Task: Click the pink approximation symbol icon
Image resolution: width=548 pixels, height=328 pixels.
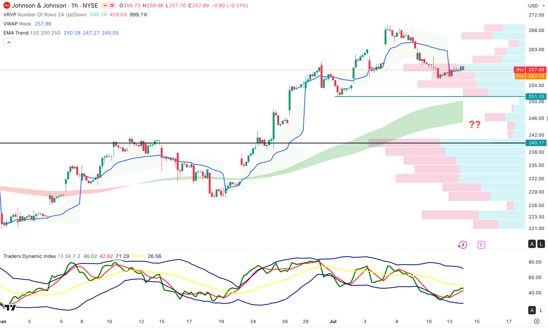Action: 112,5
